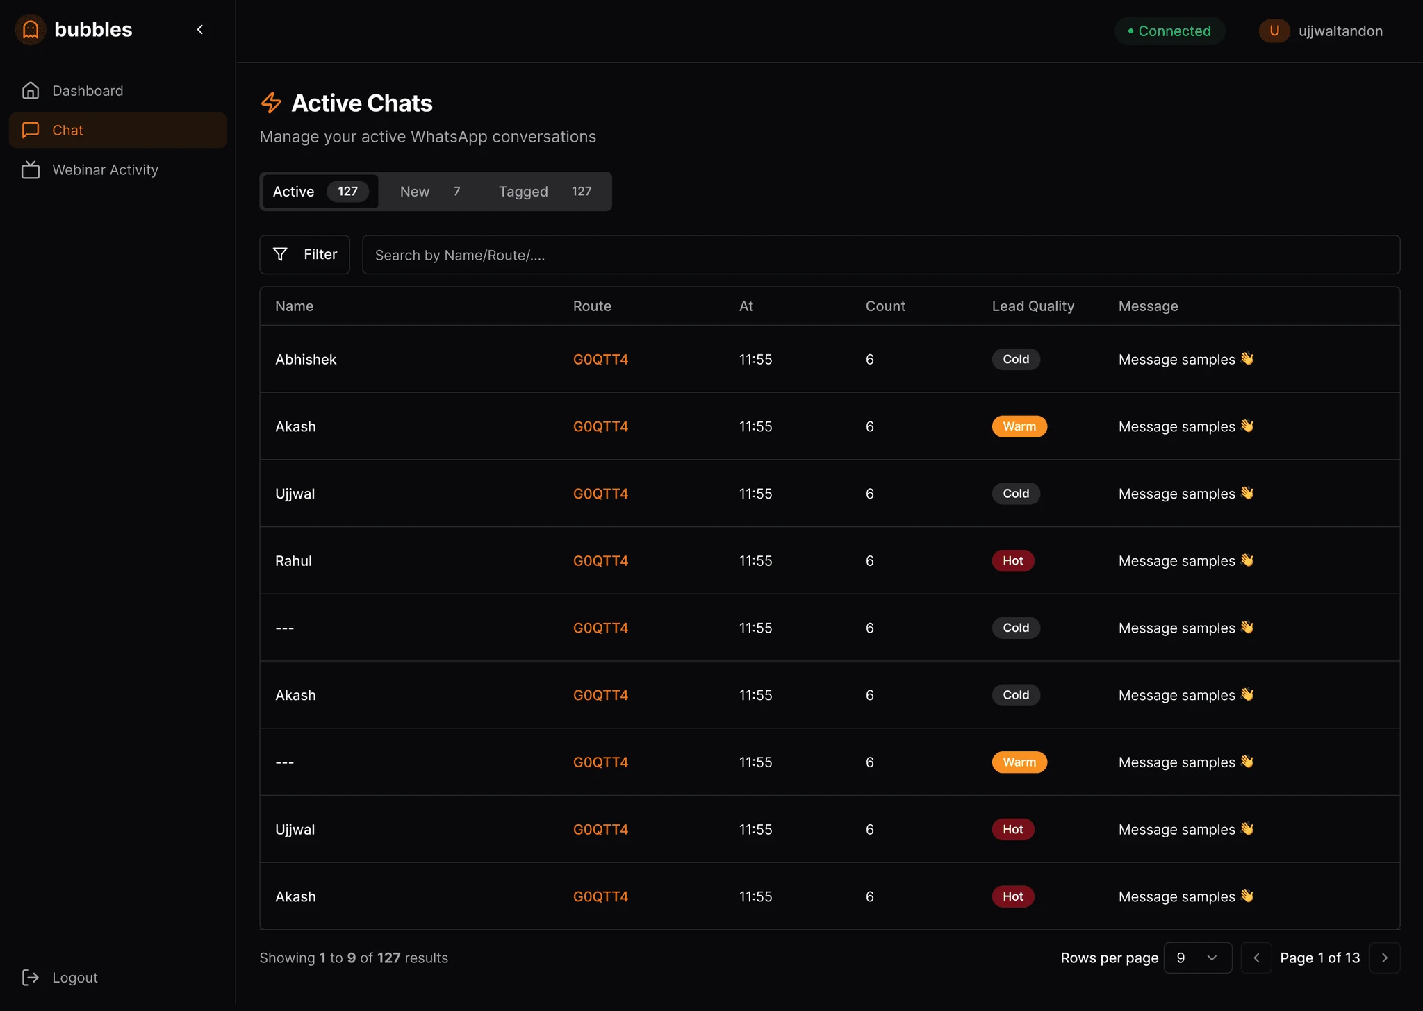The width and height of the screenshot is (1423, 1011).
Task: Click the Logout exit icon
Action: coord(31,978)
